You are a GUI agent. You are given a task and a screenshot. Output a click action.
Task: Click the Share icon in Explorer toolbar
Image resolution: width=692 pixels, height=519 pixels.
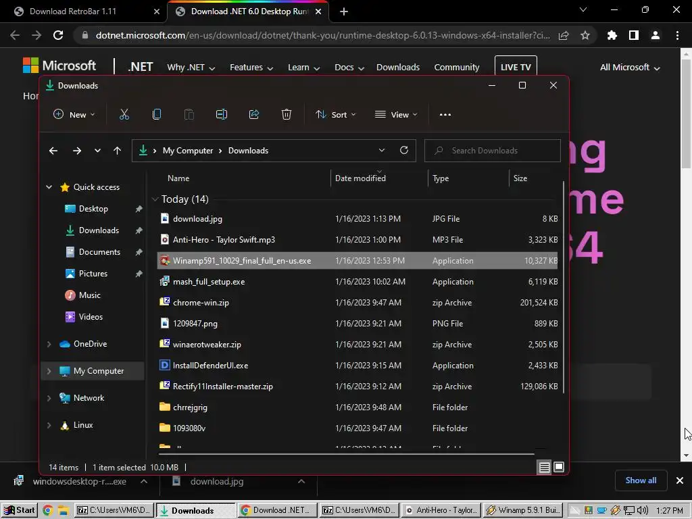(254, 115)
